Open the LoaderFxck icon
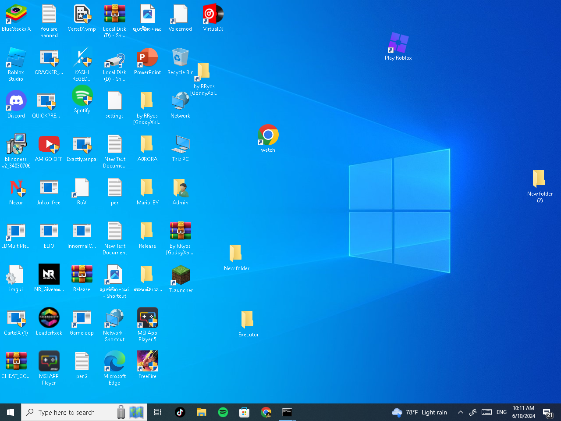Image resolution: width=561 pixels, height=421 pixels. click(x=49, y=322)
